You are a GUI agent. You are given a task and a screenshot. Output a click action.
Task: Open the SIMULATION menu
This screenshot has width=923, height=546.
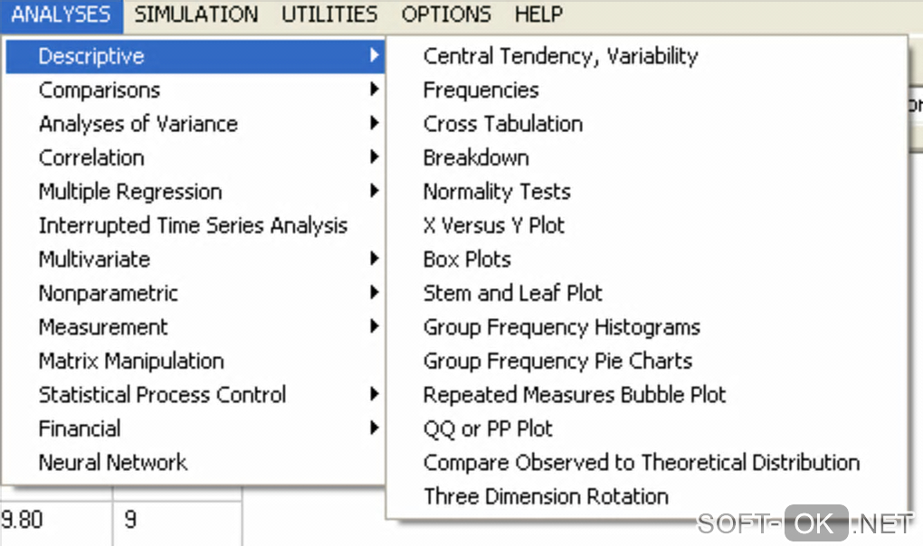(x=195, y=14)
